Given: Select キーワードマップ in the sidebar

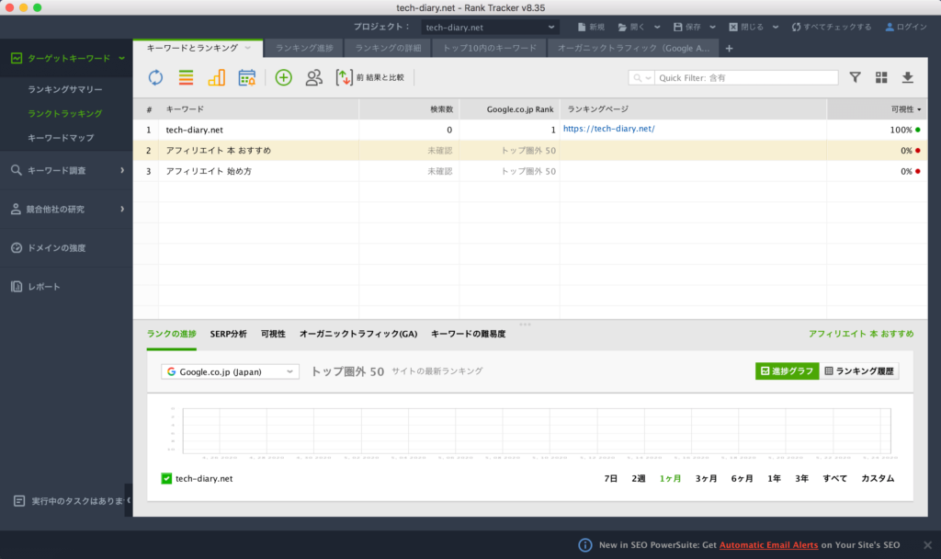Looking at the screenshot, I should tap(61, 138).
